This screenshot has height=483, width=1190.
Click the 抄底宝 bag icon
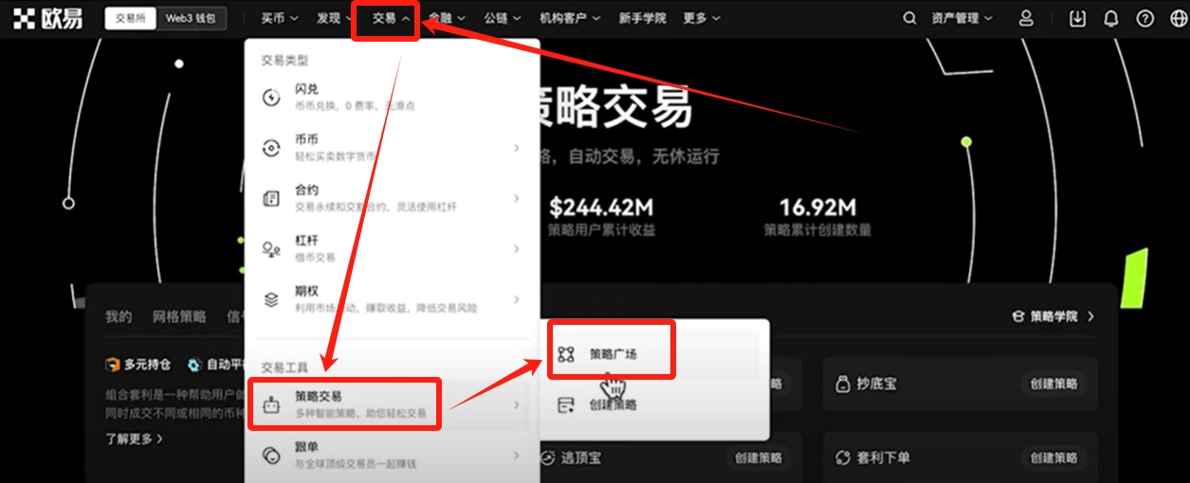pos(842,384)
